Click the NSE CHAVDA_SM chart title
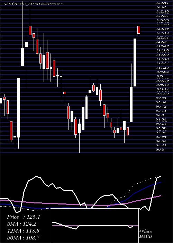Screen dimensions: 173x243 pos(34,4)
